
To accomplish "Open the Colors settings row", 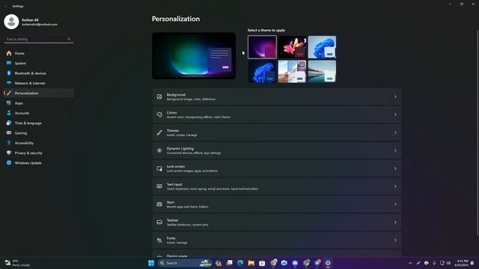I will coord(276,114).
